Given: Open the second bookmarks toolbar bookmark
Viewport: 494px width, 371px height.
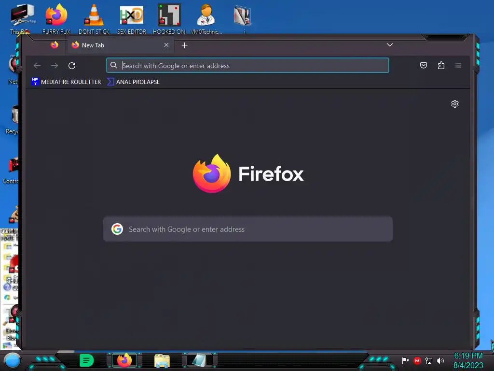Looking at the screenshot, I should click(x=134, y=82).
